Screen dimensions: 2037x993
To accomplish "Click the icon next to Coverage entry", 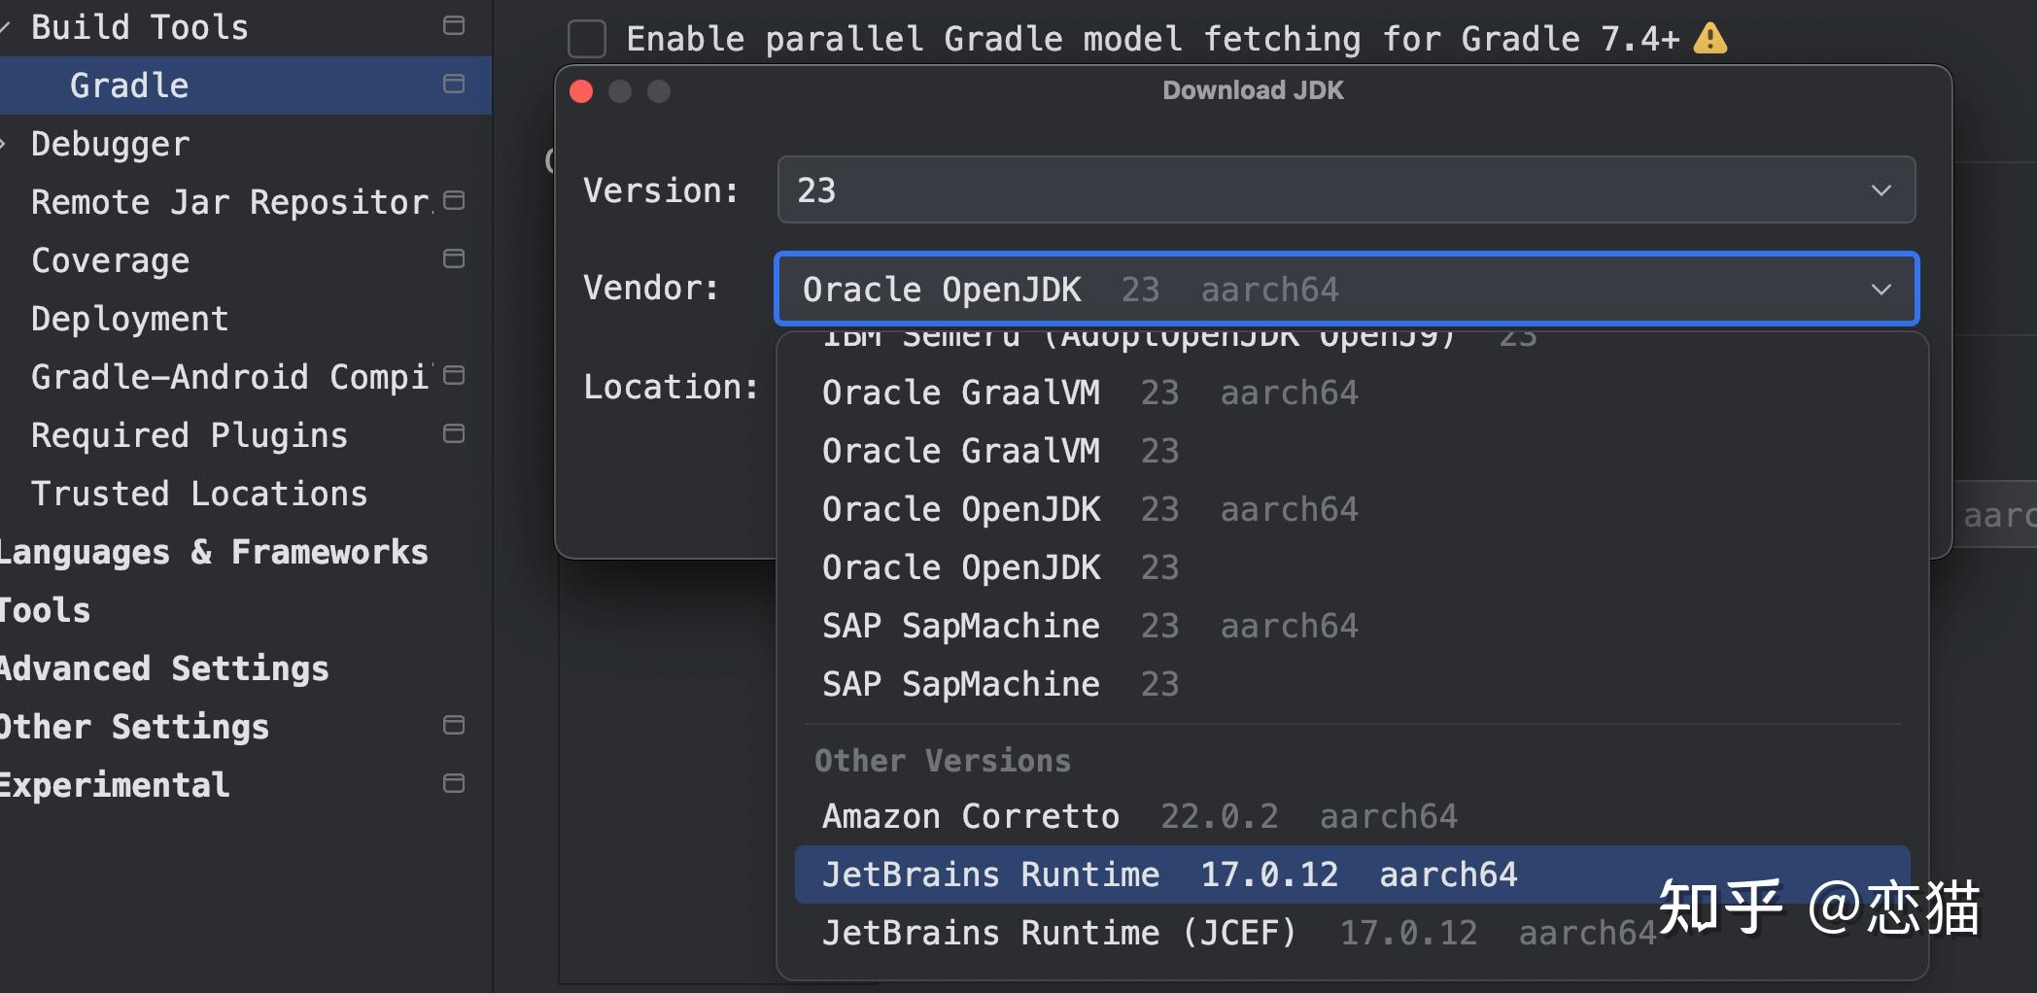I will tap(453, 258).
